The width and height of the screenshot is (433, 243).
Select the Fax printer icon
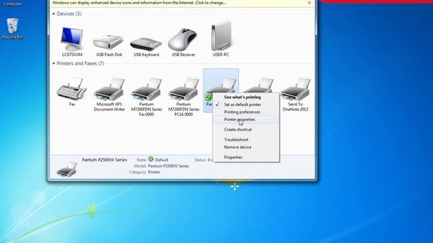tap(72, 90)
